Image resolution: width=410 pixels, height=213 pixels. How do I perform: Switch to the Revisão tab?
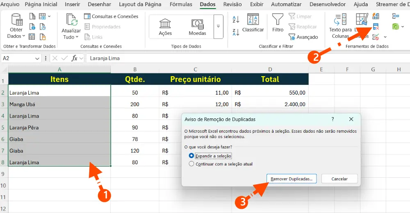(232, 5)
